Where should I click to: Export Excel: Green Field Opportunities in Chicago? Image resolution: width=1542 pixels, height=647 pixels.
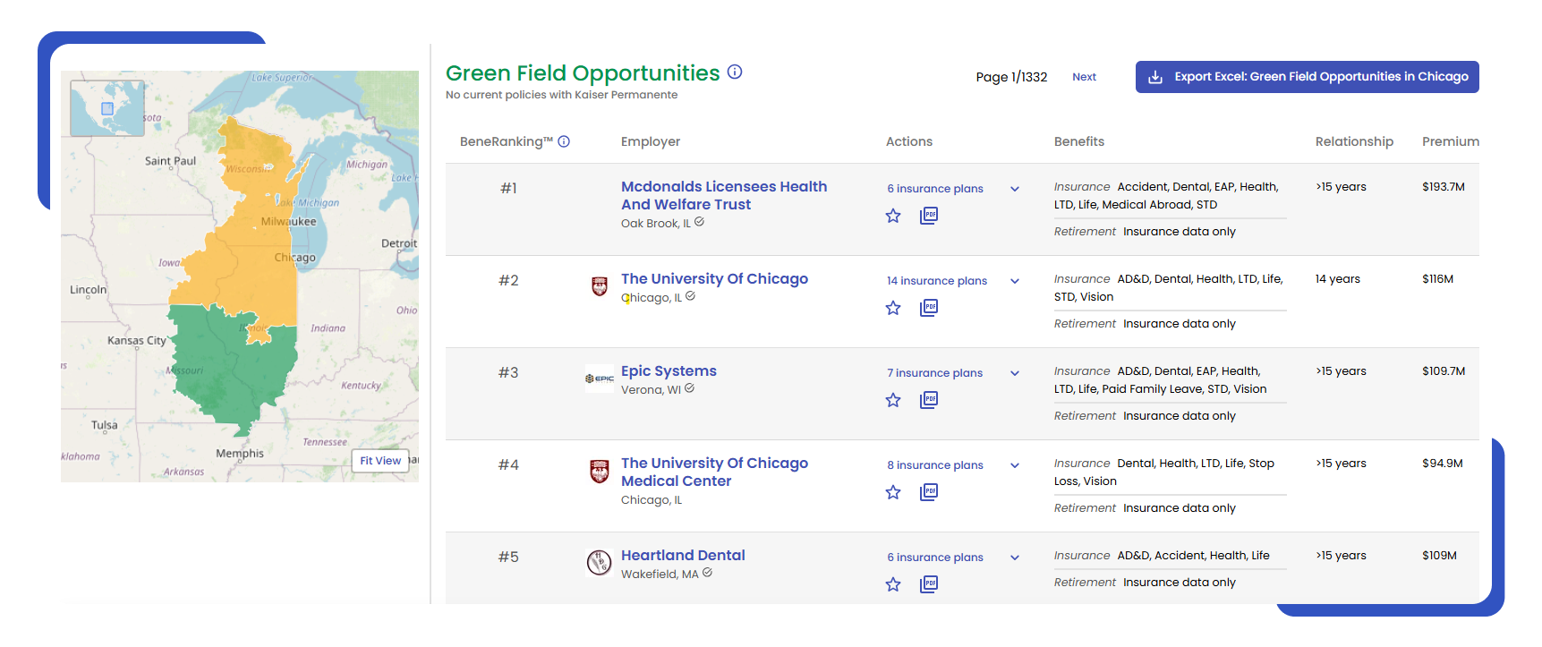(x=1307, y=77)
